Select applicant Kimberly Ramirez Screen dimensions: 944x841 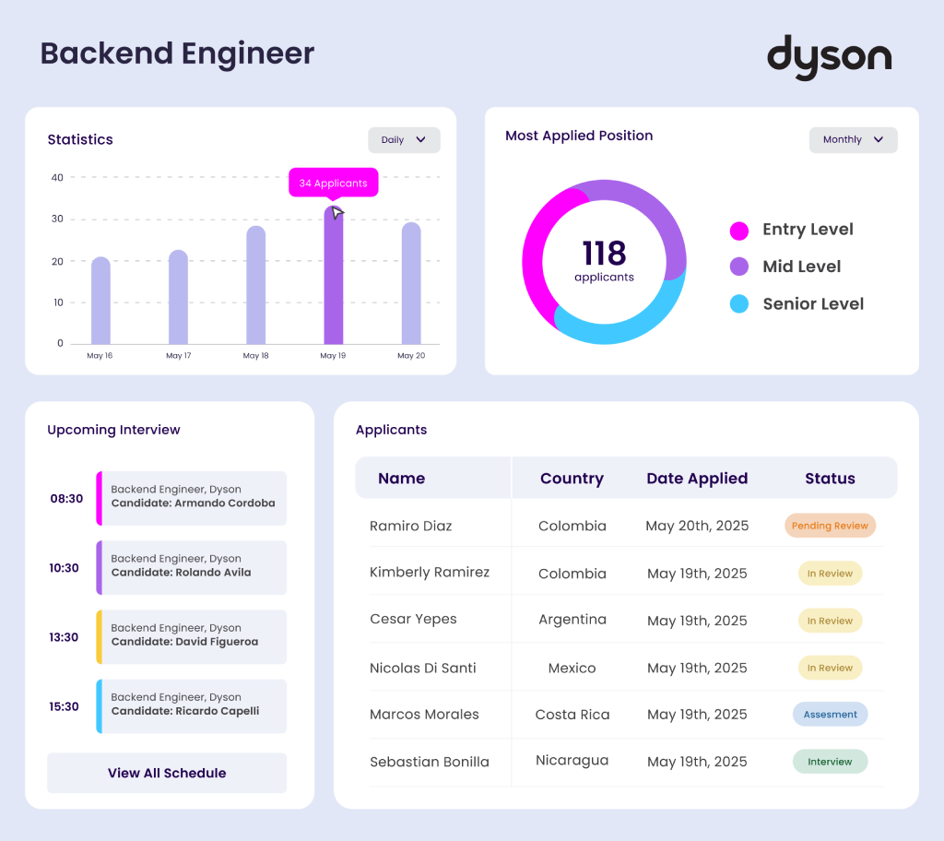[430, 573]
